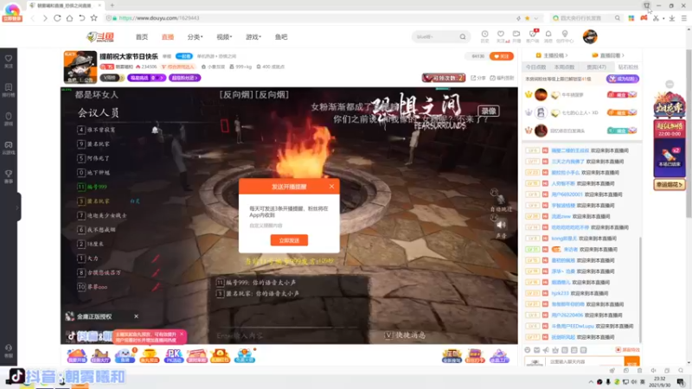Collapse the side activity widget minus icon
Viewport: 692px width, 389px height.
[670, 84]
